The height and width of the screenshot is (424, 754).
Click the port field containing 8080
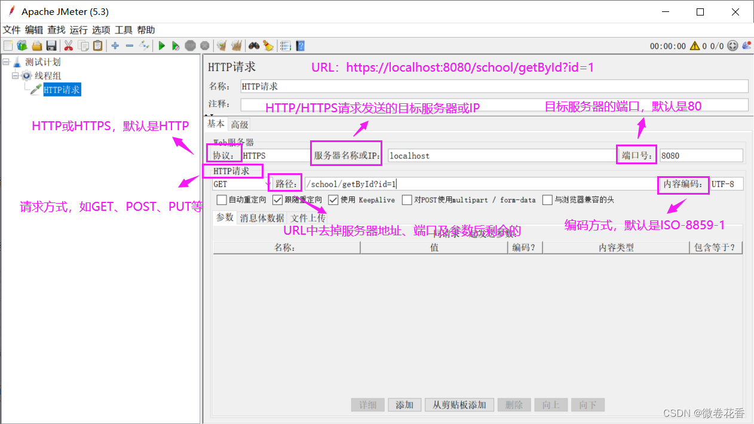tap(701, 155)
